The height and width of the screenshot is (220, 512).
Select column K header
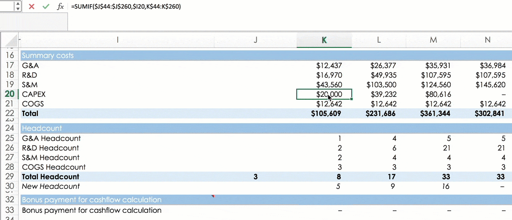point(324,40)
